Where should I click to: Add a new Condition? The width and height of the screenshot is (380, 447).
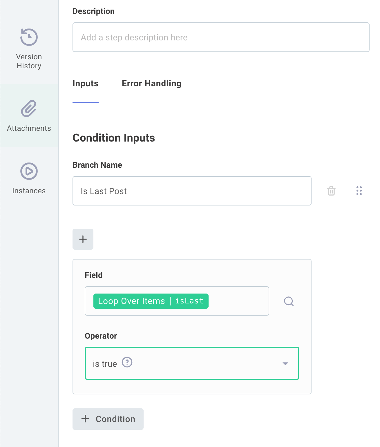tap(108, 419)
